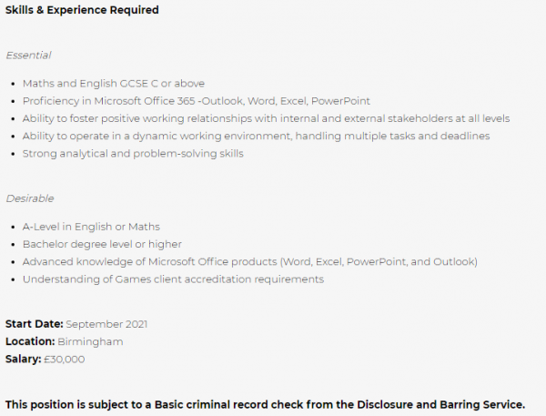Screen dimensions: 546x416
Task: Click the Location label
Action: tap(30, 341)
